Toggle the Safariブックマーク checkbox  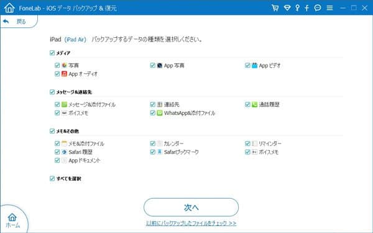click(x=153, y=152)
